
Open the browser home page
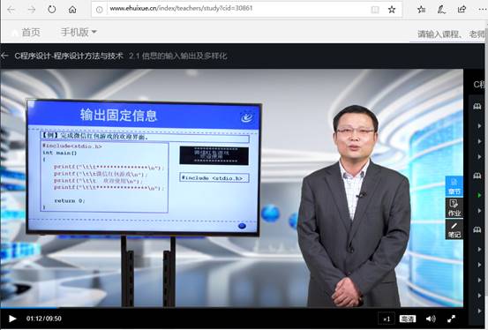[72, 10]
